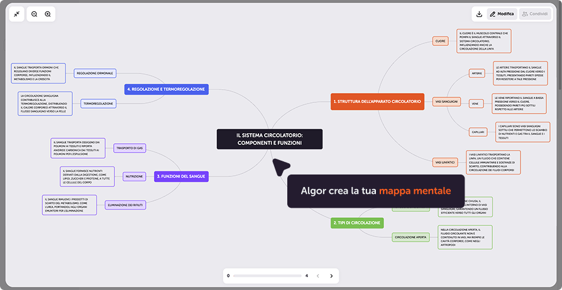Click the description box about il cuore
This screenshot has height=290, width=562.
pyautogui.click(x=483, y=41)
